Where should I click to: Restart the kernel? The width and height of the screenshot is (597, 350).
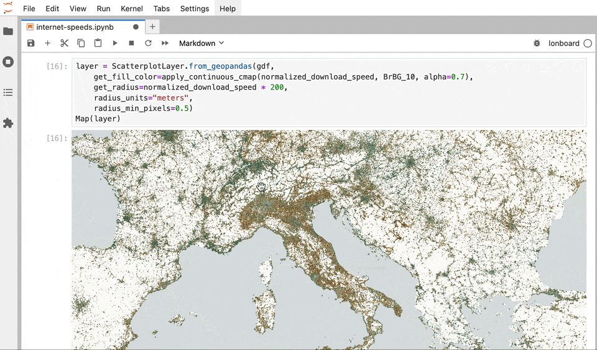tap(148, 44)
